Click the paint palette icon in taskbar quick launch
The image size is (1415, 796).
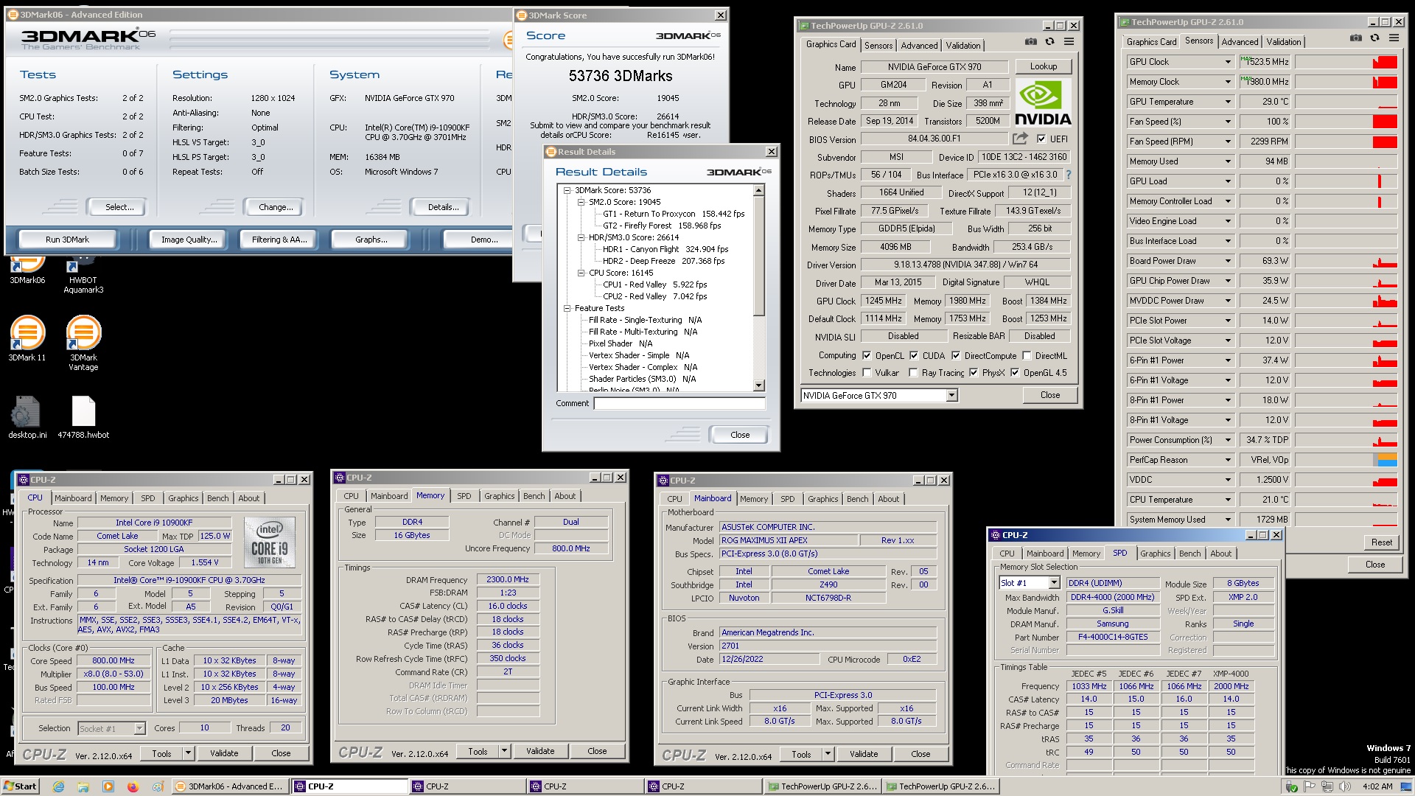[157, 786]
